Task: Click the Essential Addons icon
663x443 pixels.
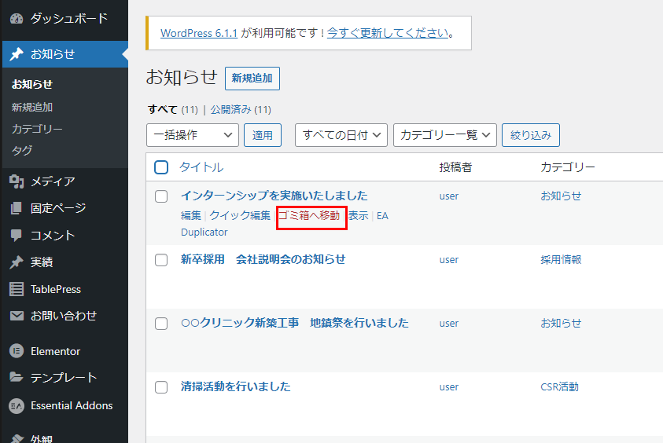Action: 16,405
